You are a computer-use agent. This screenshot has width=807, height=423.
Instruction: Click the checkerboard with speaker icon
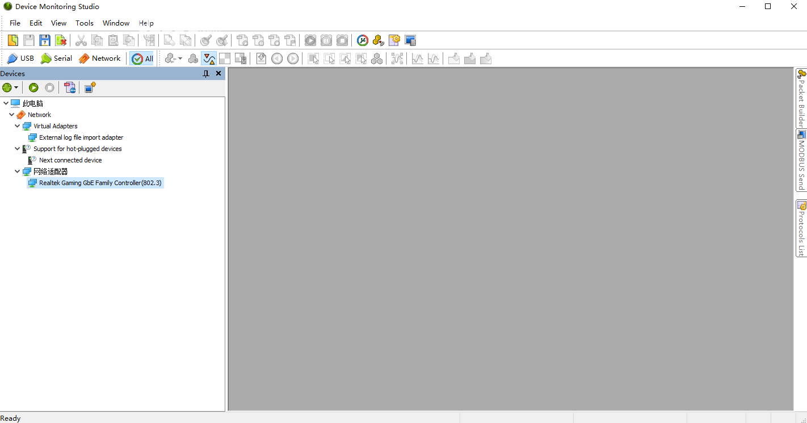(x=241, y=58)
